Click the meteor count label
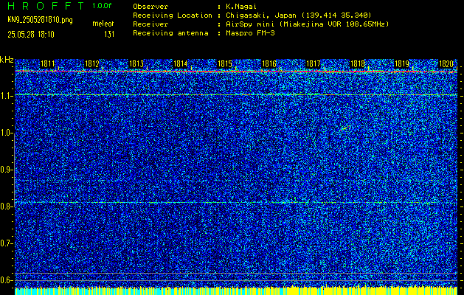Screen dimensions: 464x295 click(x=103, y=24)
